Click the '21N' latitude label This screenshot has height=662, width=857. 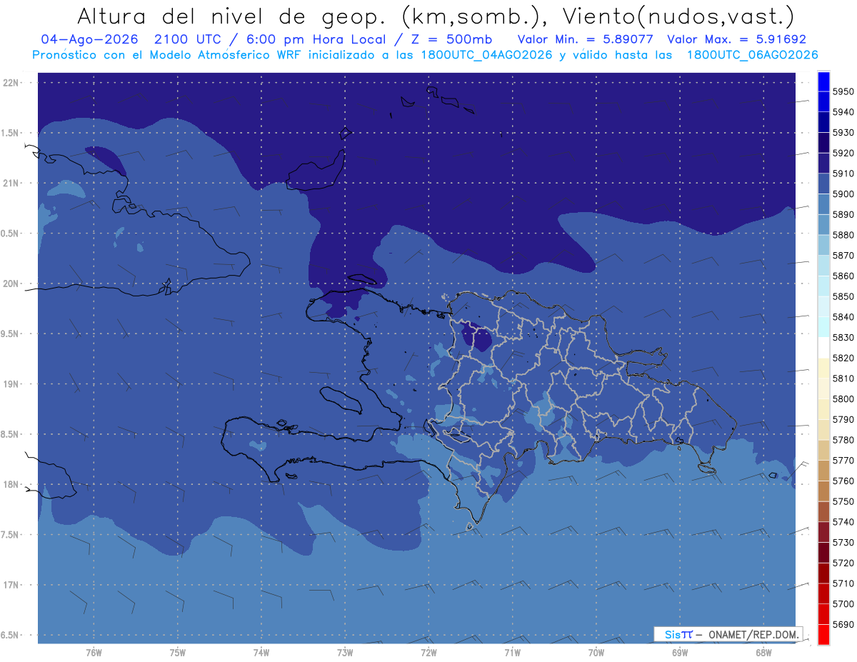(11, 184)
